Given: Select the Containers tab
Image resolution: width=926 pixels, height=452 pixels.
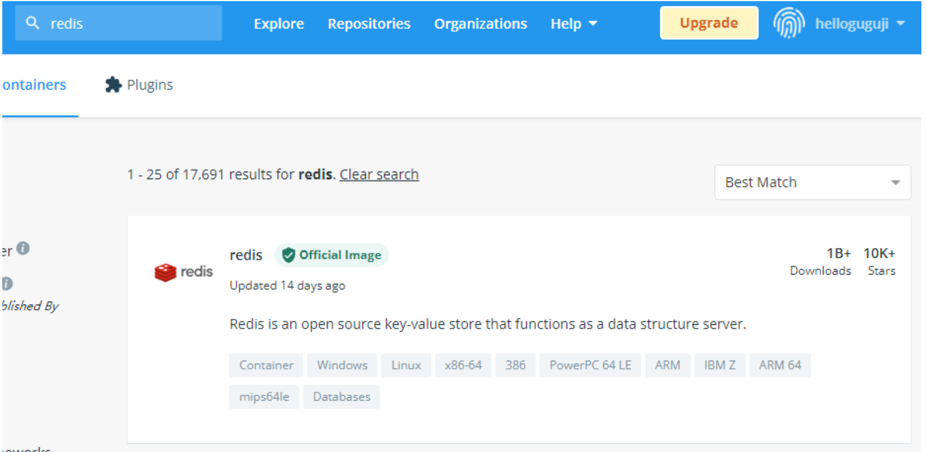Looking at the screenshot, I should click(x=34, y=85).
